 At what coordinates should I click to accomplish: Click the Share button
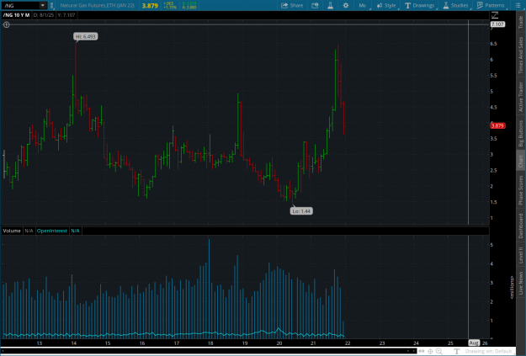[x=292, y=5]
